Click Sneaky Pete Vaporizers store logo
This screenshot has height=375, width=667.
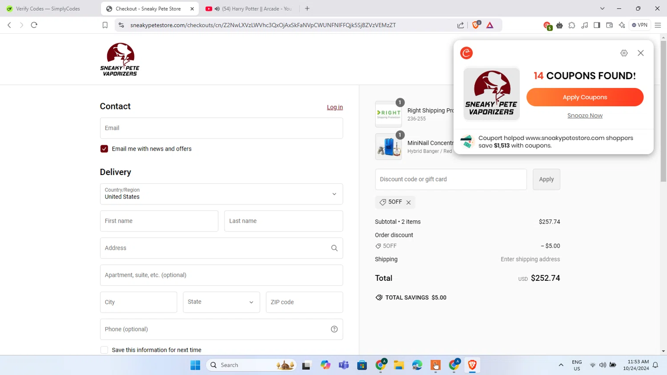(120, 59)
